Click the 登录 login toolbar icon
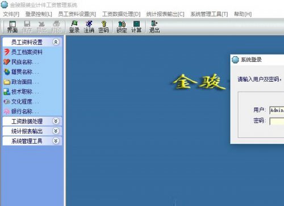The height and width of the screenshot is (206, 284). coord(74,27)
